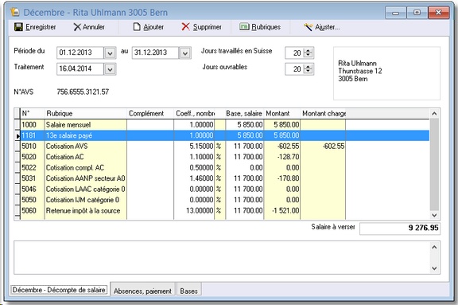The image size is (458, 305).
Task: Click the -170.80 montant cell
Action: pos(282,178)
